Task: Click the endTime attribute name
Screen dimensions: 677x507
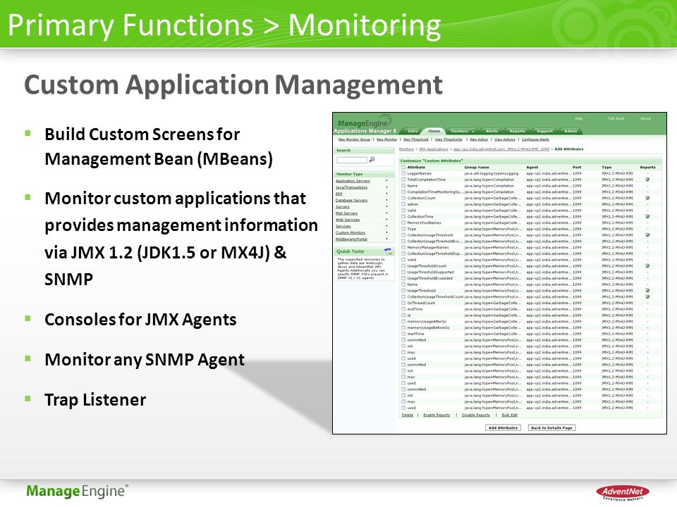Action: tap(415, 309)
